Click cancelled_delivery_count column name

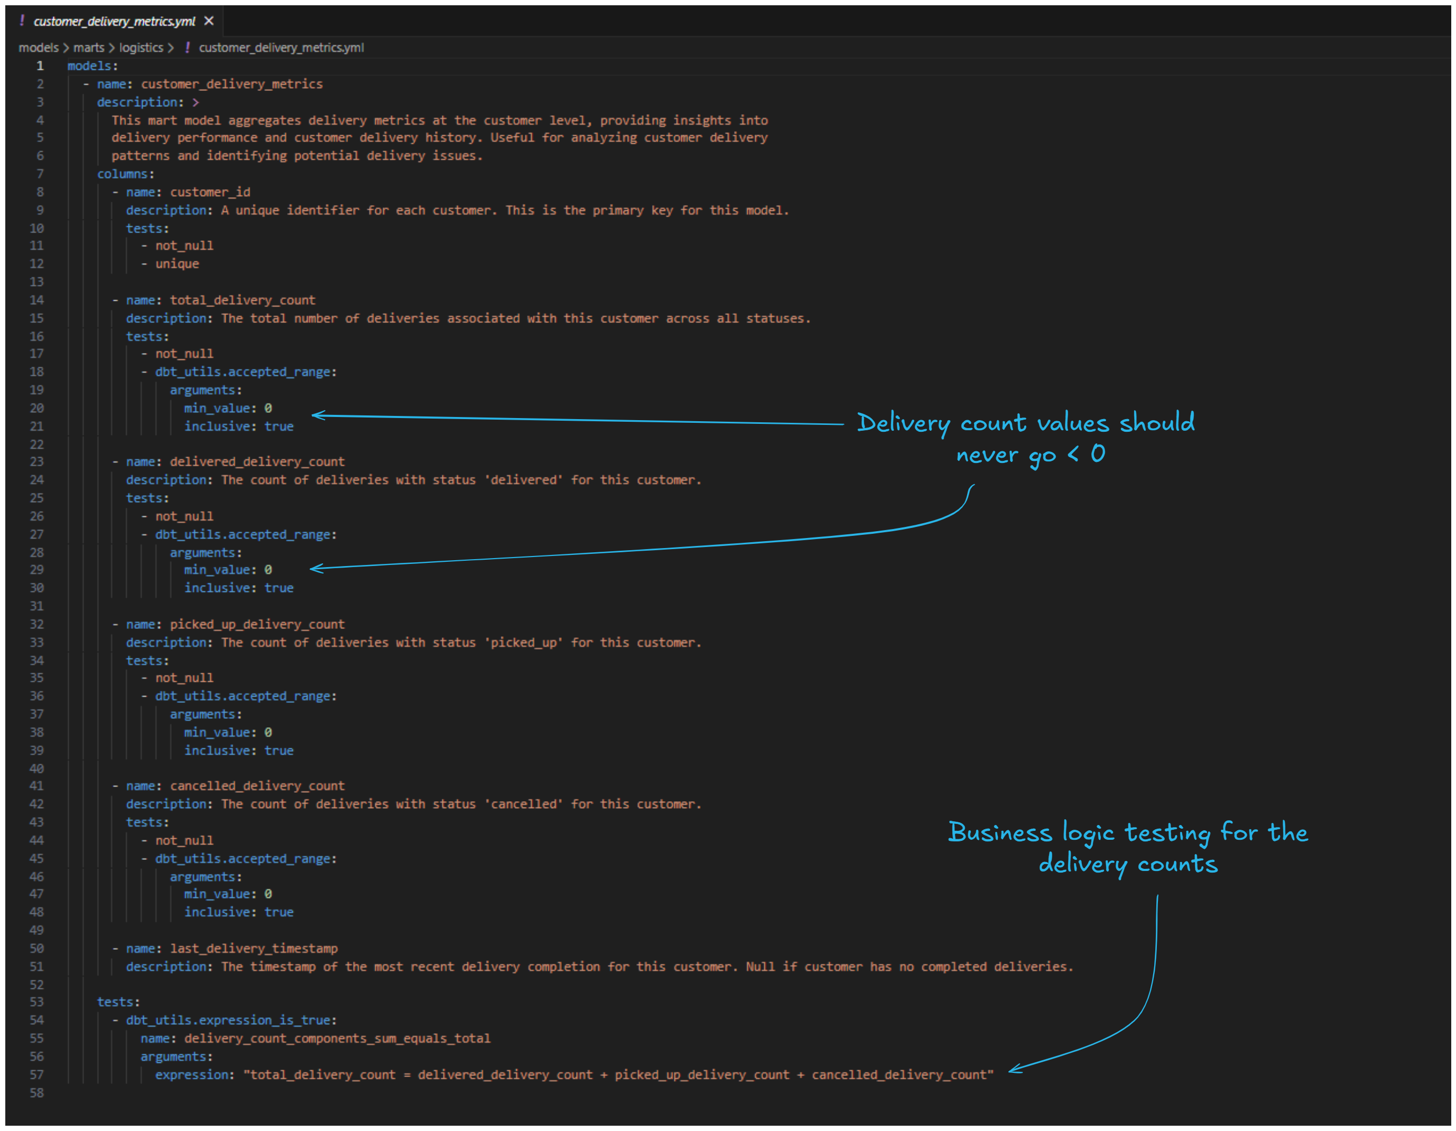click(257, 785)
